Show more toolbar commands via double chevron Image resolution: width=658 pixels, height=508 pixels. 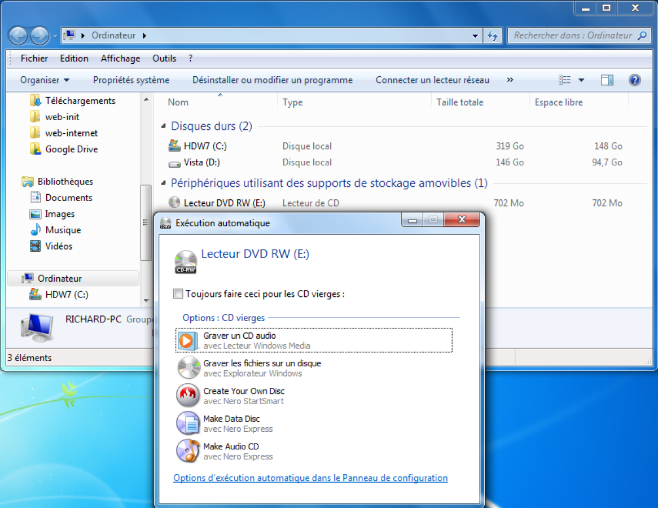[510, 80]
